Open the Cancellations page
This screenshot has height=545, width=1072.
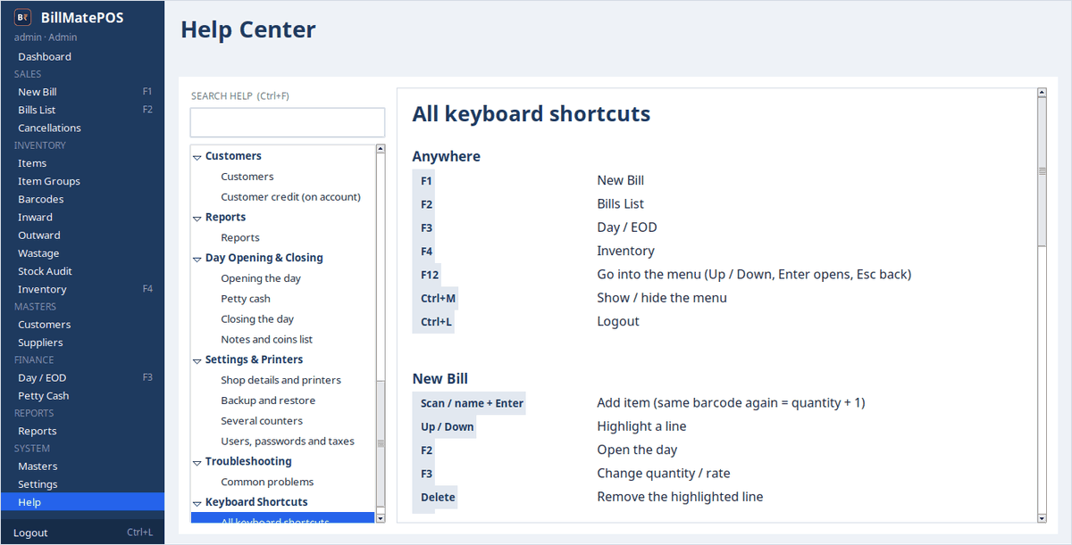coord(82,128)
